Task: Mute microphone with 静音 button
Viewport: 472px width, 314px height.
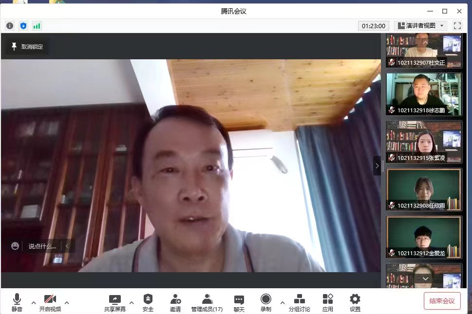Action: coord(17,302)
